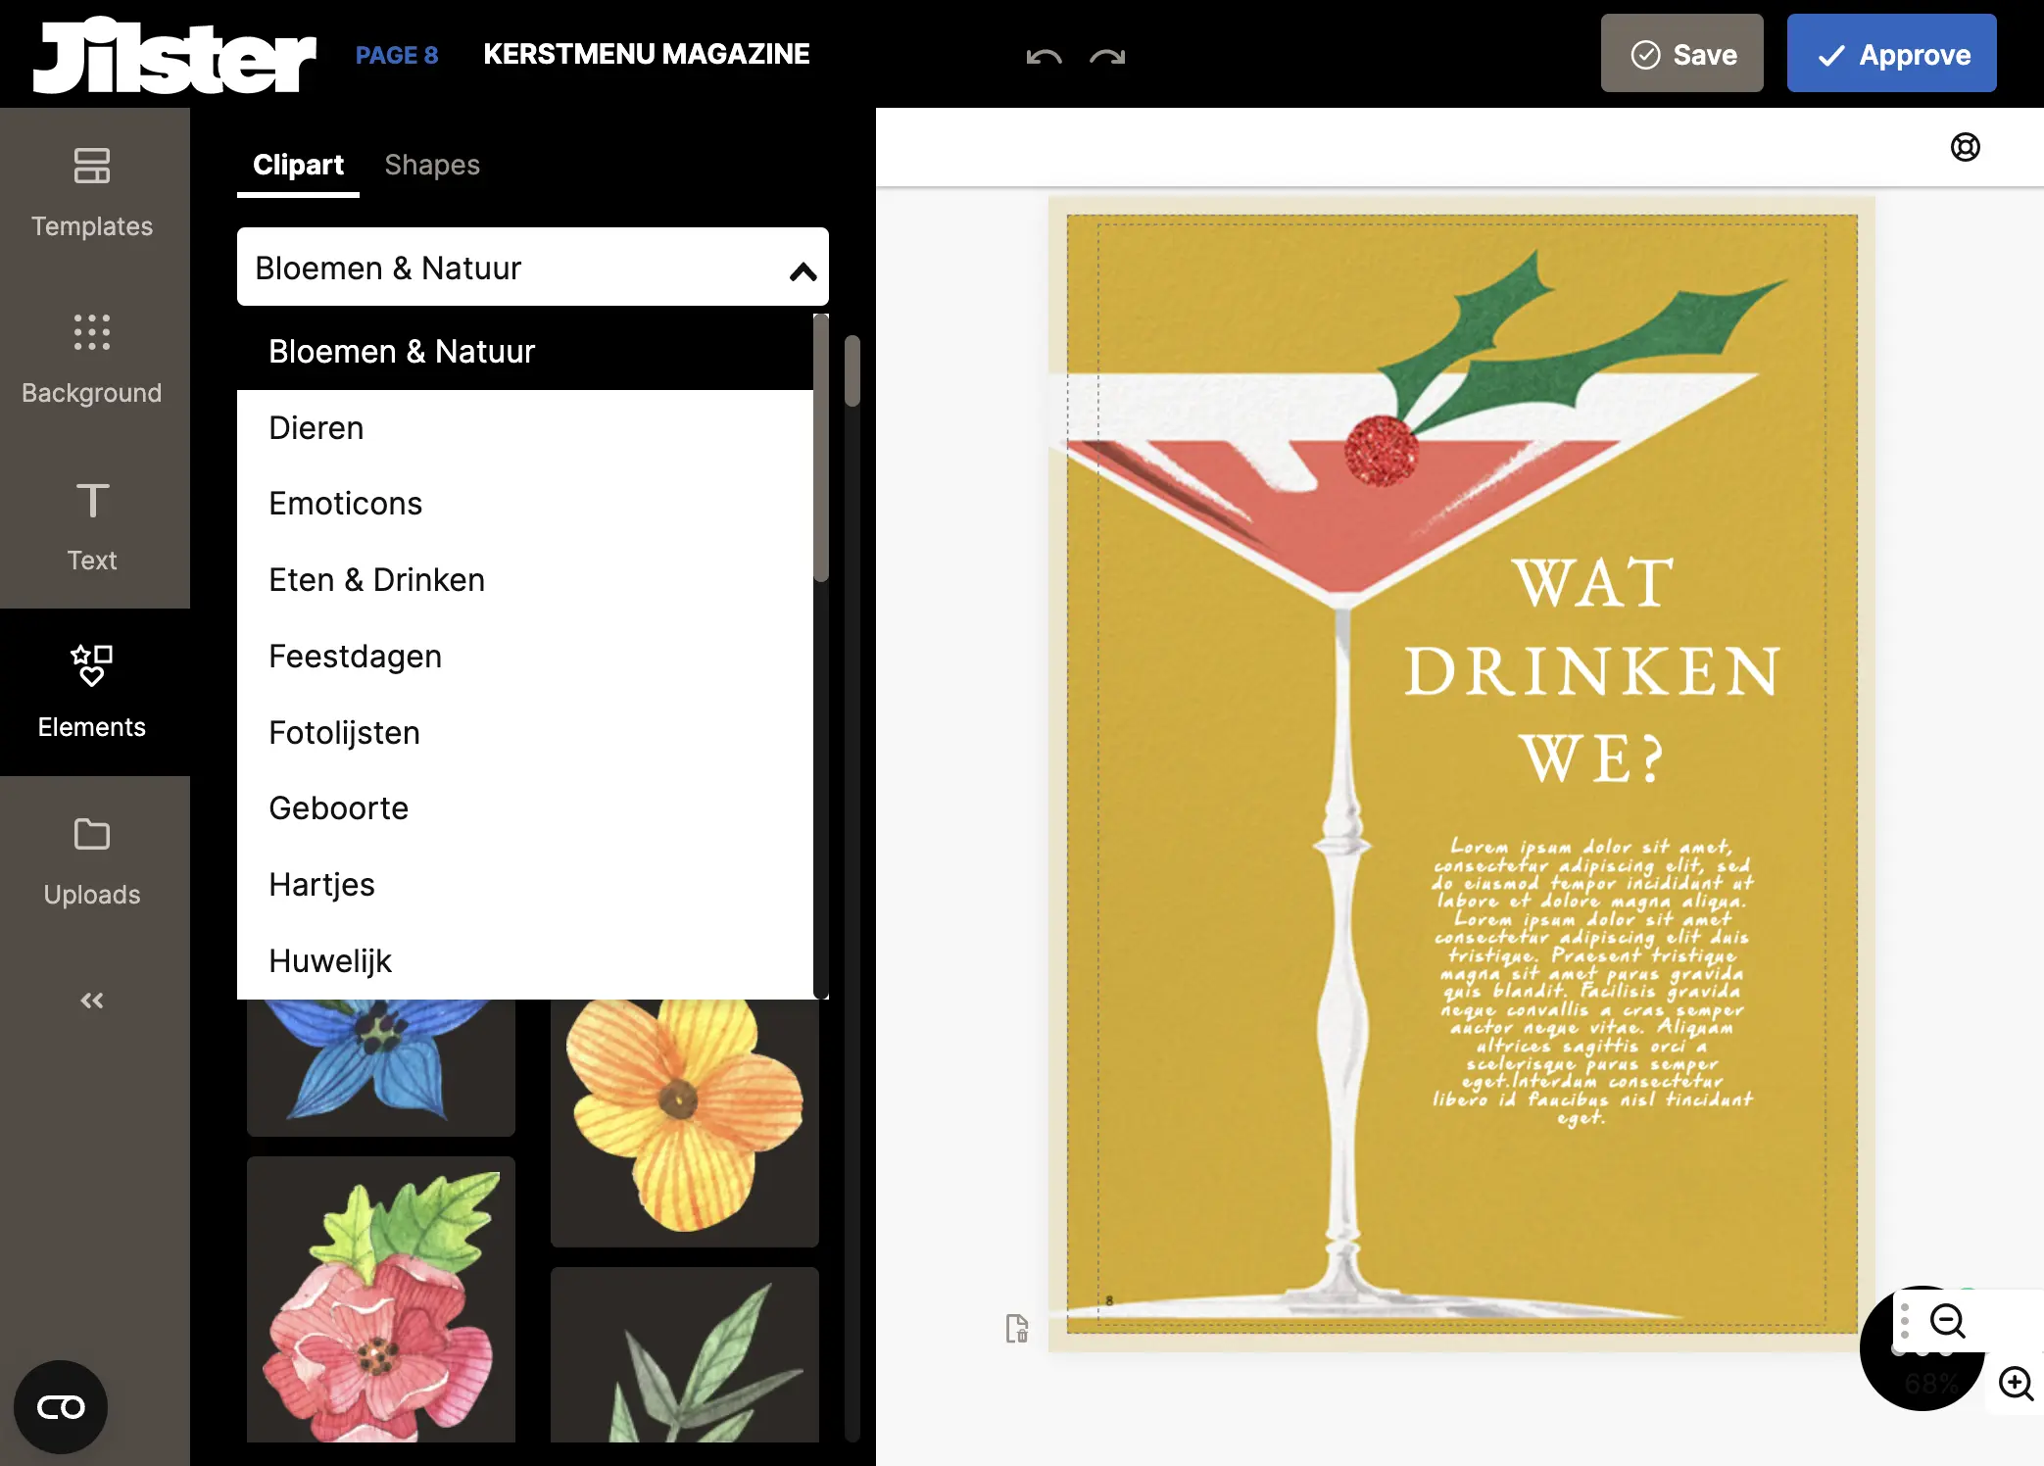Zoom out of the page
The width and height of the screenshot is (2044, 1466).
pyautogui.click(x=1947, y=1321)
